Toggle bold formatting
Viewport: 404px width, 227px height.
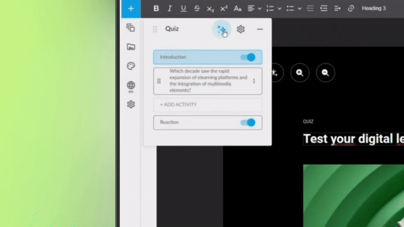coord(156,8)
